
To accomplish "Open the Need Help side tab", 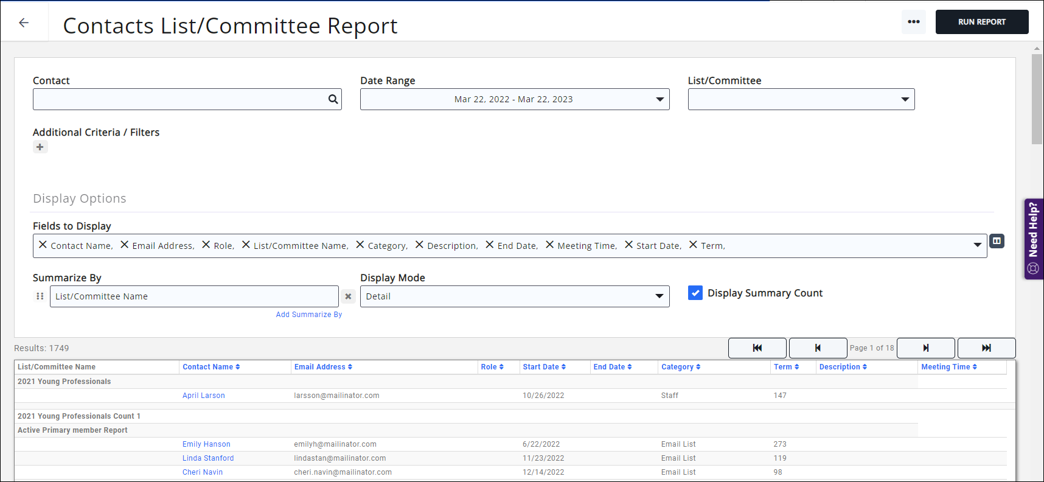I will 1034,239.
